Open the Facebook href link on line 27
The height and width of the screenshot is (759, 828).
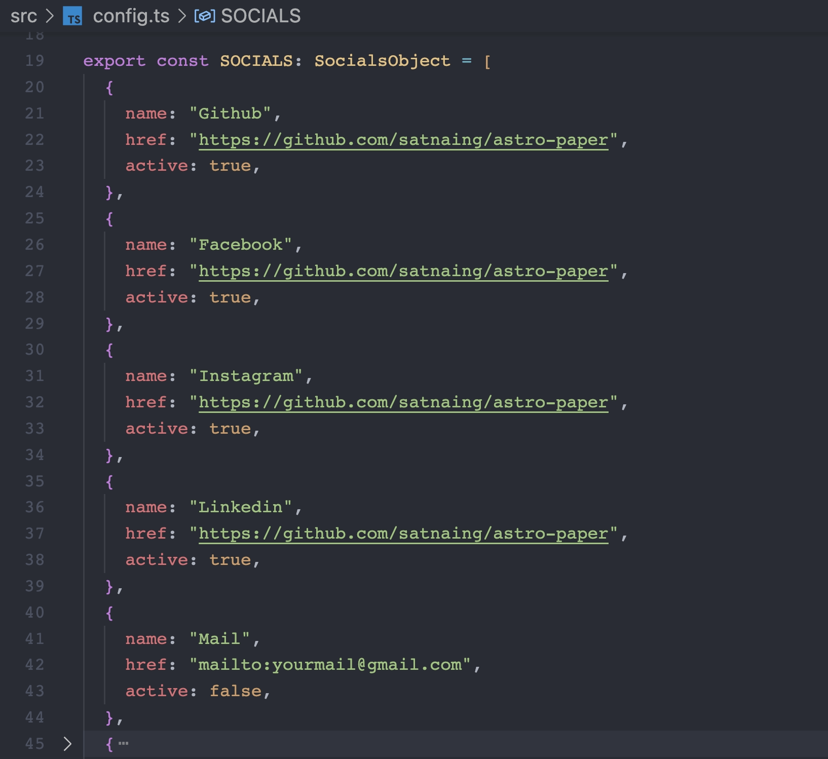[x=403, y=271]
